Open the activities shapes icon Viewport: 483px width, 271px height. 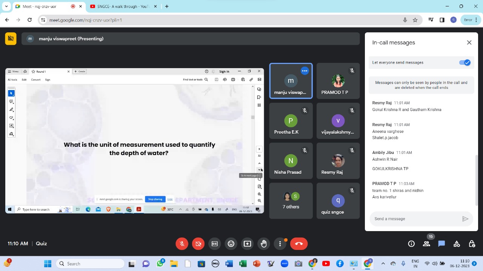coord(457,244)
